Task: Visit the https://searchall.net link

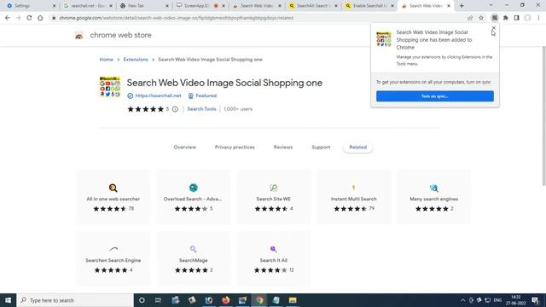Action: (158, 96)
